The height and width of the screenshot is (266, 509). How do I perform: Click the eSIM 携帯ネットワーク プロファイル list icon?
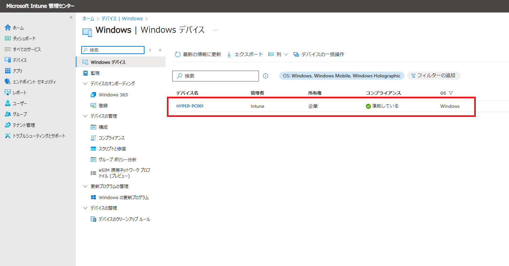coord(93,173)
